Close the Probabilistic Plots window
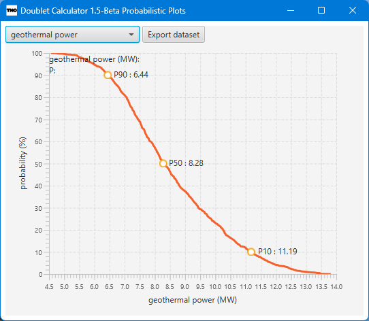369x321 pixels. (x=353, y=11)
